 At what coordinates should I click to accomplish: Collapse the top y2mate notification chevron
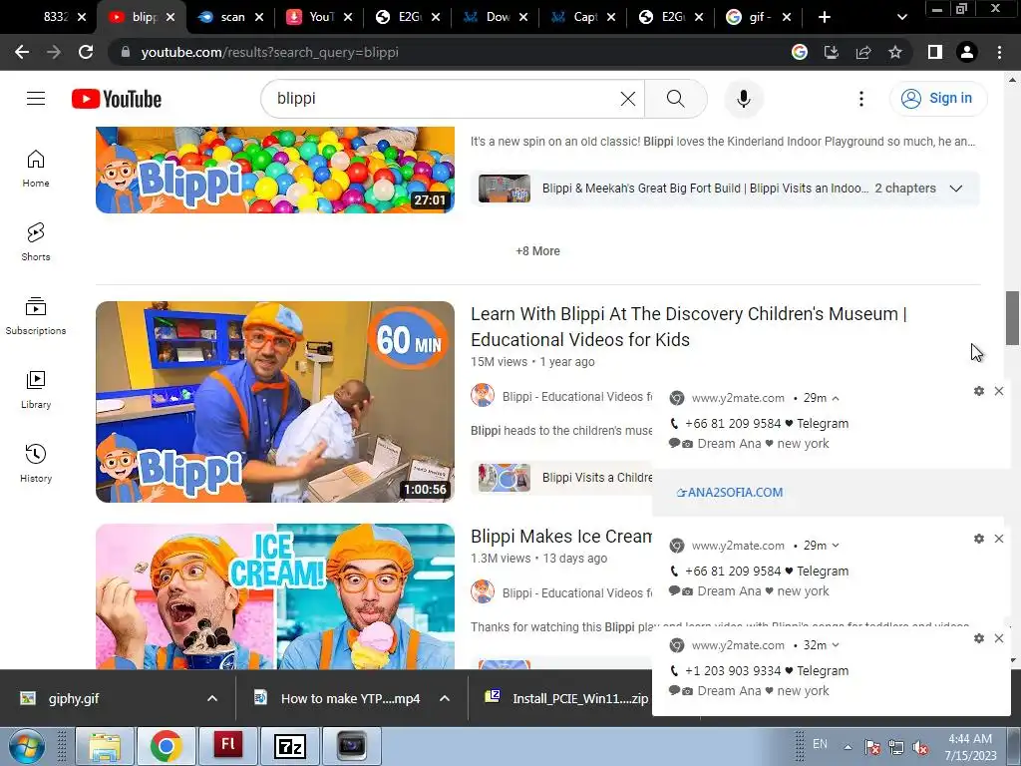pos(836,398)
